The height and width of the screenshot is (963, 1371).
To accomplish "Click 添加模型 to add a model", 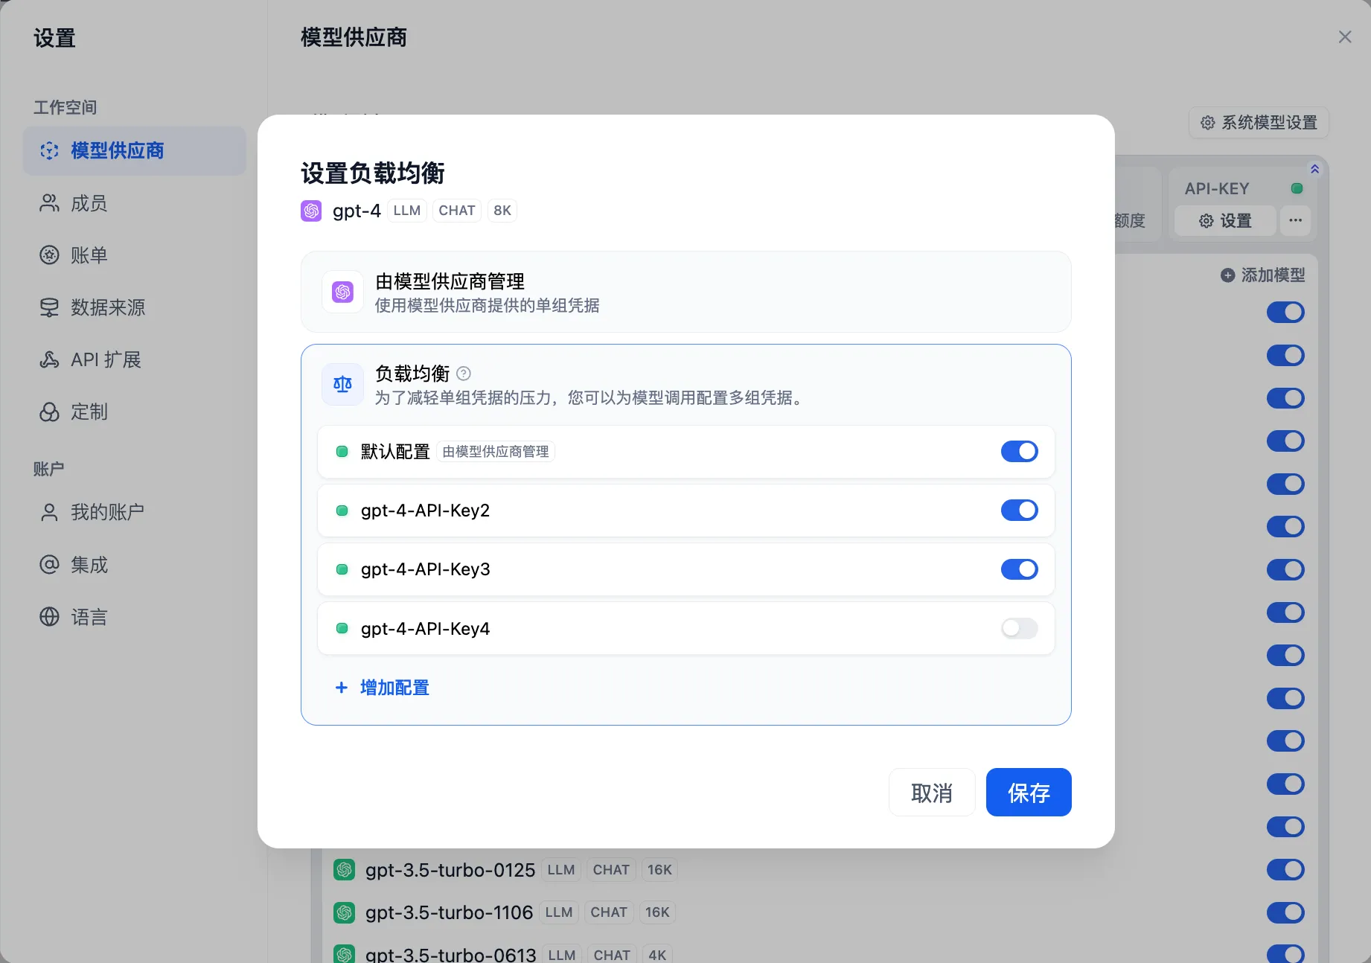I will coord(1263,275).
